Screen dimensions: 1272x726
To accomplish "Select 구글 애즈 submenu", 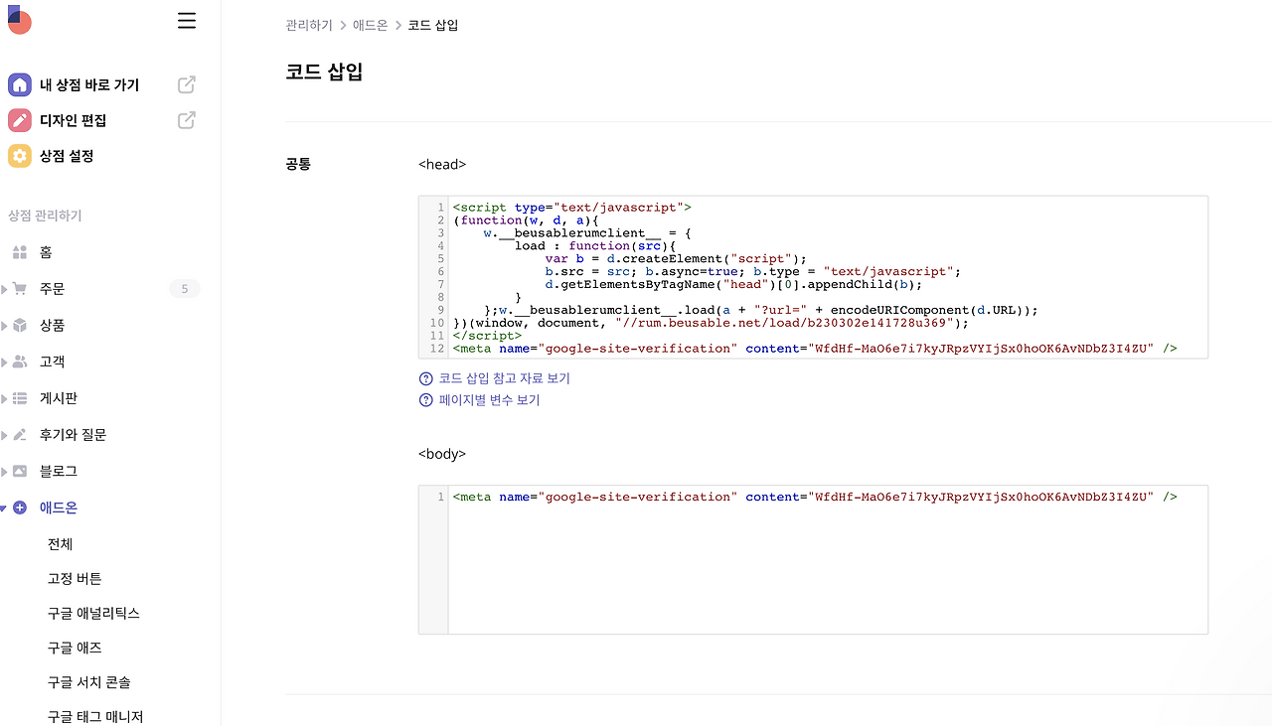I will (75, 648).
